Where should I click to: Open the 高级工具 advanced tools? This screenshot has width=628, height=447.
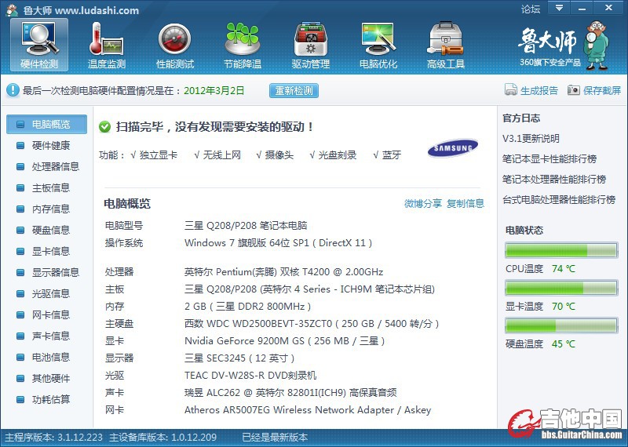click(445, 45)
